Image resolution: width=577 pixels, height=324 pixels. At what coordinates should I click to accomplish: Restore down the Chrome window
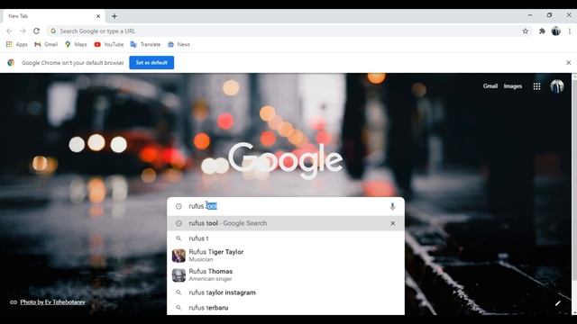(x=549, y=15)
